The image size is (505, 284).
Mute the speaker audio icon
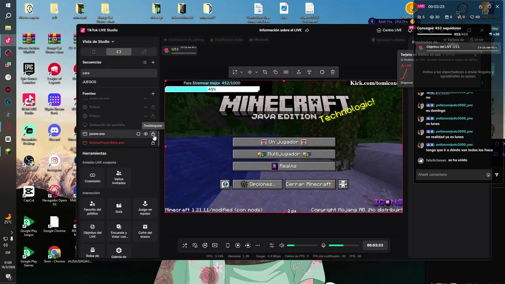click(x=282, y=245)
